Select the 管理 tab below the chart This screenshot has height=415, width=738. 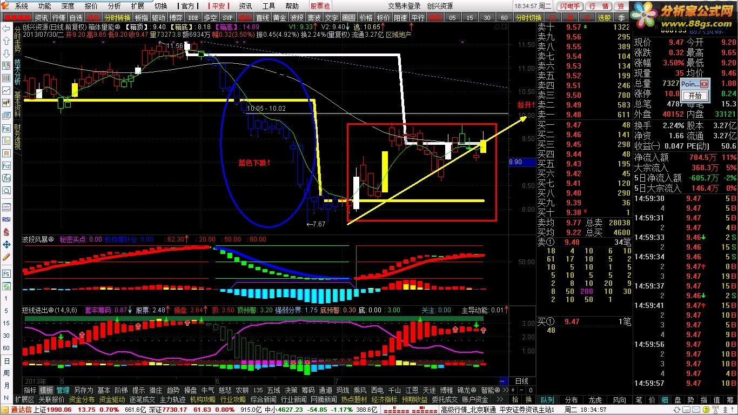click(63, 390)
